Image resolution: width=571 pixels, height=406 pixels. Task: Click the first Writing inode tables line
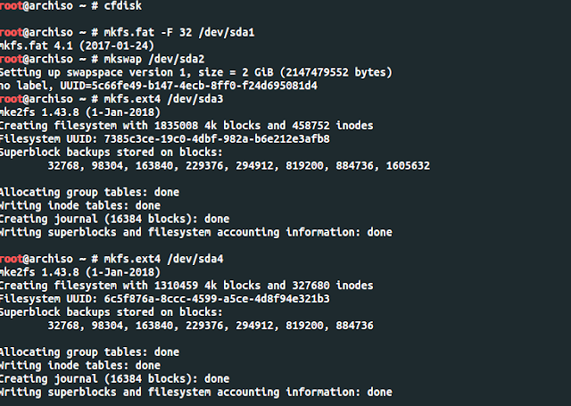click(x=82, y=205)
